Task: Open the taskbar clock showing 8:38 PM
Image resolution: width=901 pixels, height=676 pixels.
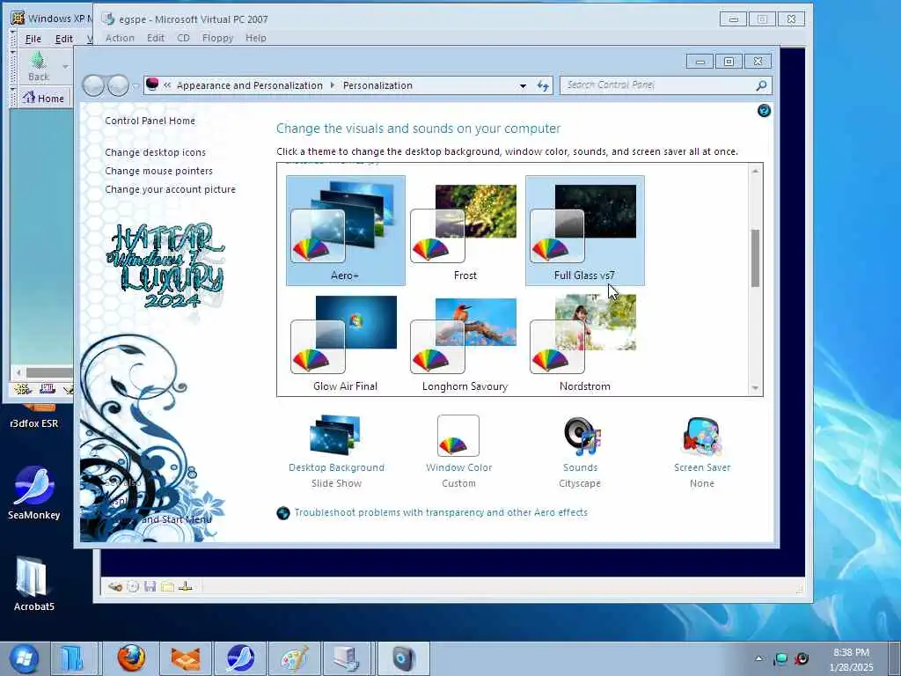Action: [x=851, y=659]
